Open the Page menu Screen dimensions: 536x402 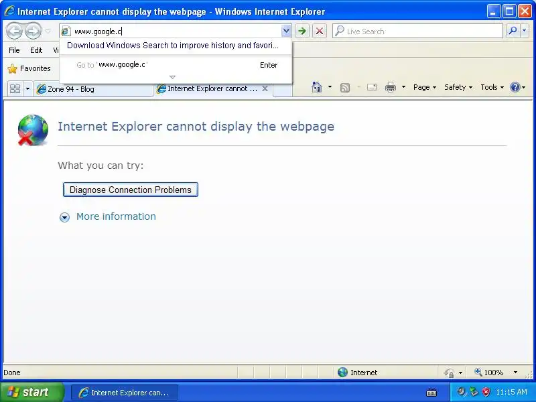pyautogui.click(x=425, y=87)
